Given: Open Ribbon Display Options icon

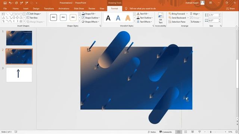Looking at the screenshot, I should click(x=211, y=3).
